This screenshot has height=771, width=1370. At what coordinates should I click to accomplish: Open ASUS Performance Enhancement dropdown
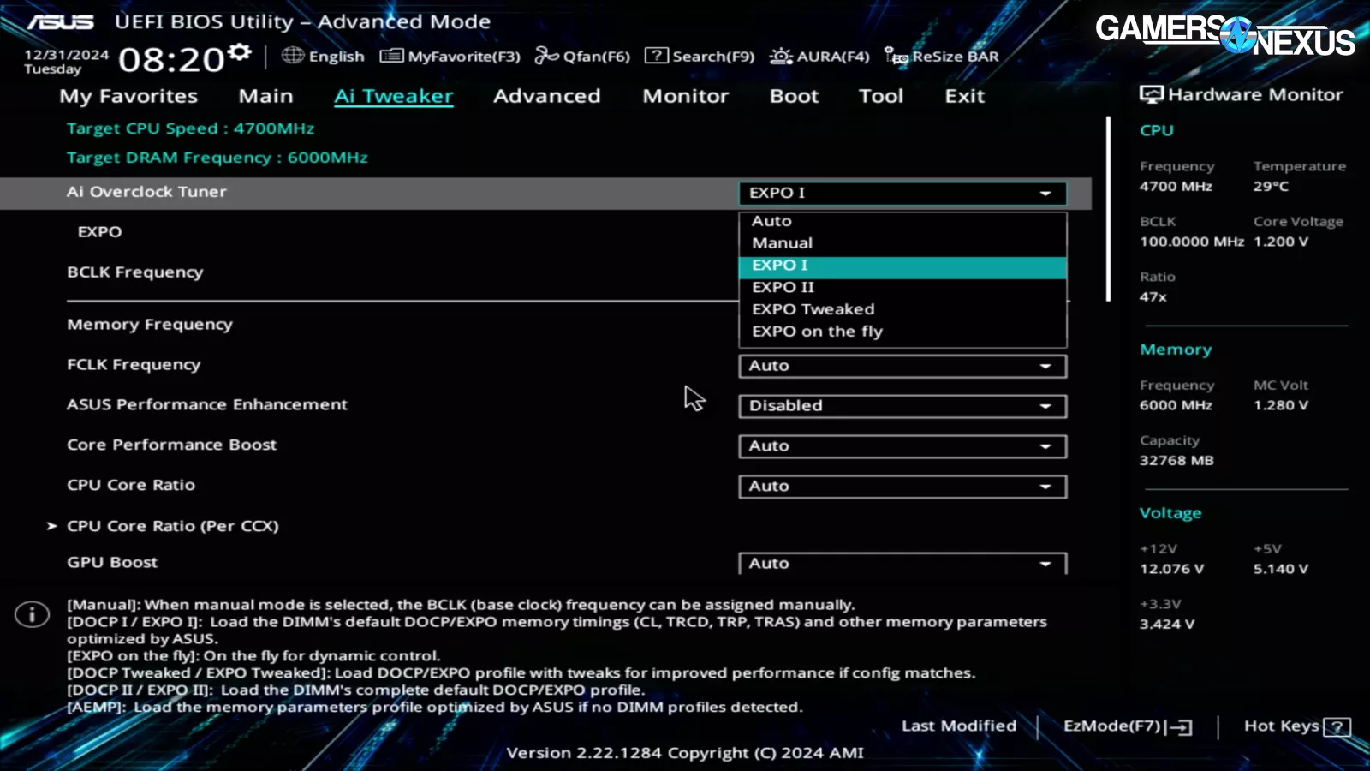[902, 406]
